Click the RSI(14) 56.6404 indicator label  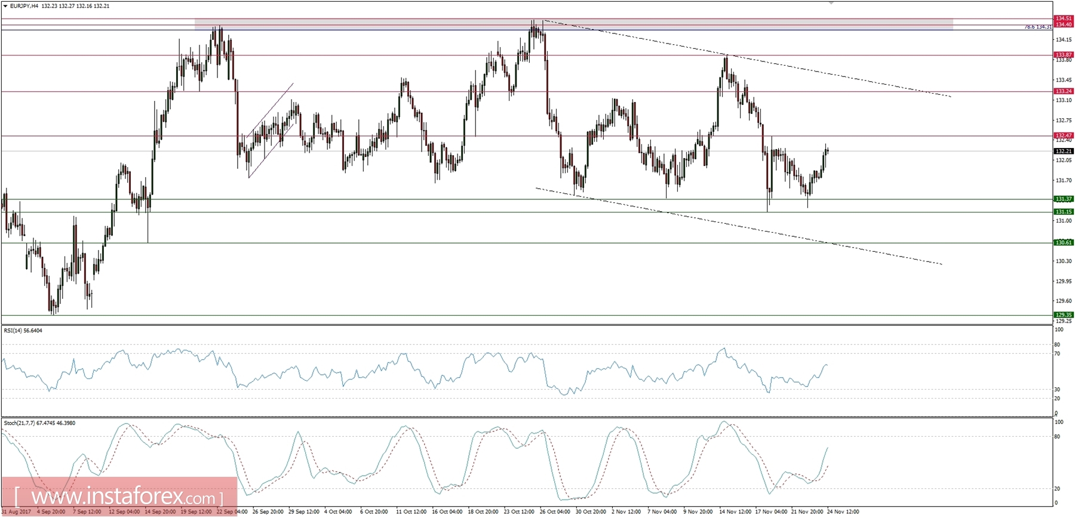tap(23, 330)
